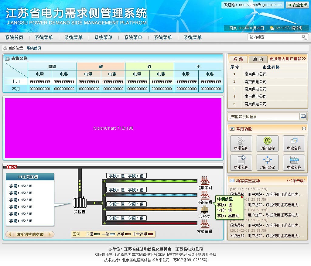Screen dimensions: 311x266
Task: Switch to the 系统 tab
Action: click(x=238, y=59)
